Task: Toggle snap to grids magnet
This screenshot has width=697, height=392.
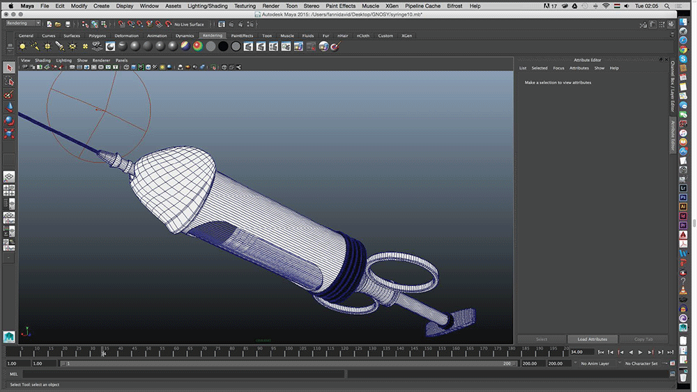Action: [x=121, y=24]
